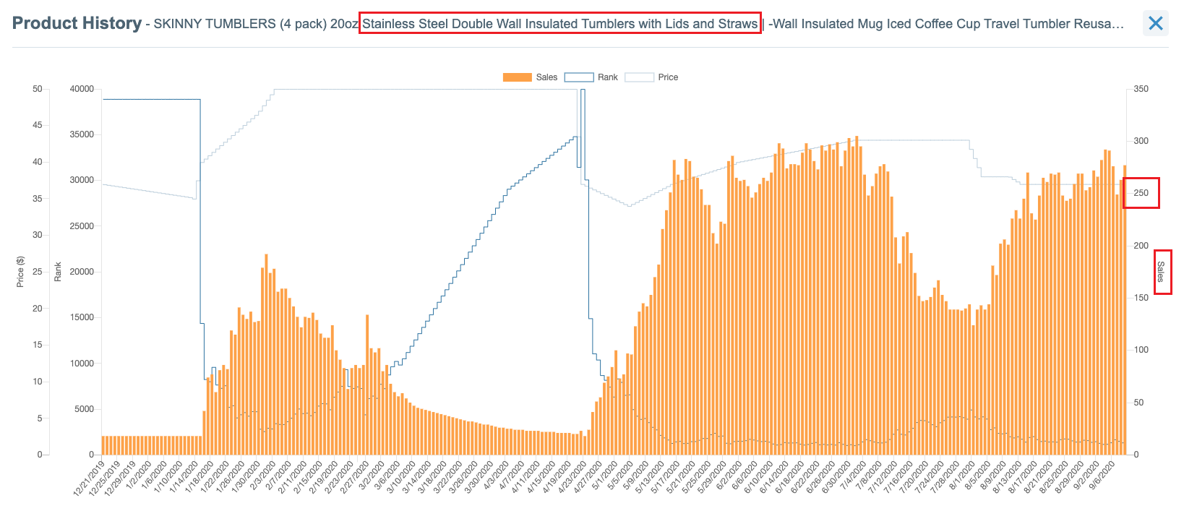Select the 3/2/2020 date label
1184x511 pixels.
coord(374,476)
